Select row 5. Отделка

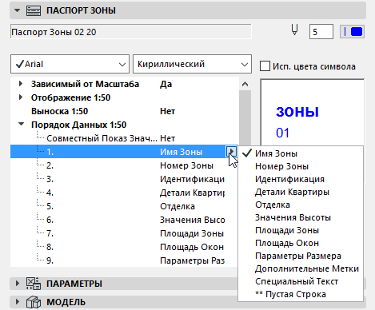click(124, 206)
